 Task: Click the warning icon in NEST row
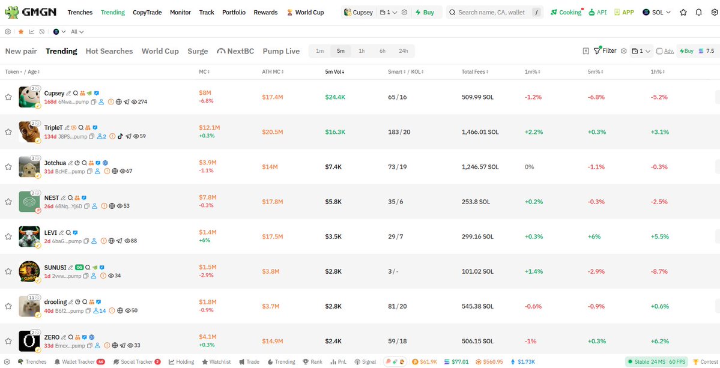click(104, 206)
